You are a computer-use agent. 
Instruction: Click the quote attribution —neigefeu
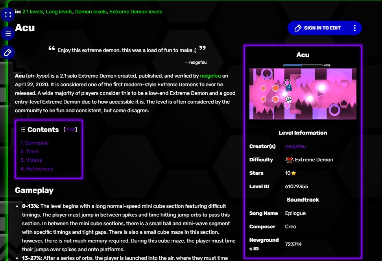click(x=196, y=62)
